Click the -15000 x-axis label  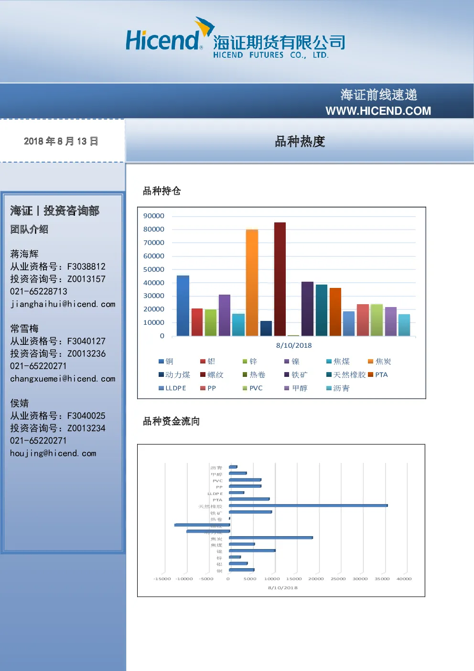[162, 579]
